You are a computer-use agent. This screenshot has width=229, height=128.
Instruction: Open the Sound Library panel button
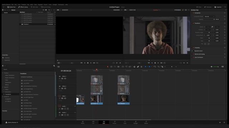(46, 7)
